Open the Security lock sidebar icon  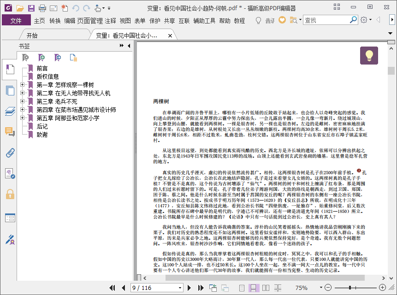[10, 195]
